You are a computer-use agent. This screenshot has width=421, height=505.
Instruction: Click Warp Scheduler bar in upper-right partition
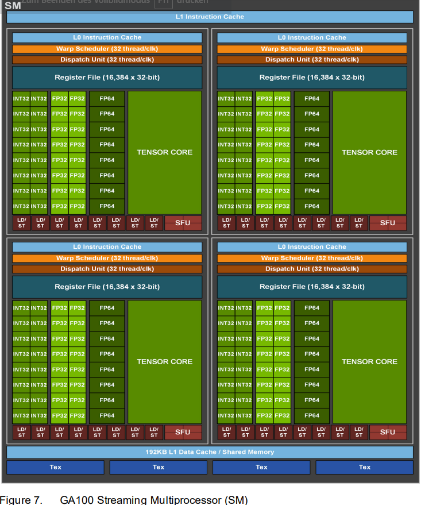click(x=312, y=49)
